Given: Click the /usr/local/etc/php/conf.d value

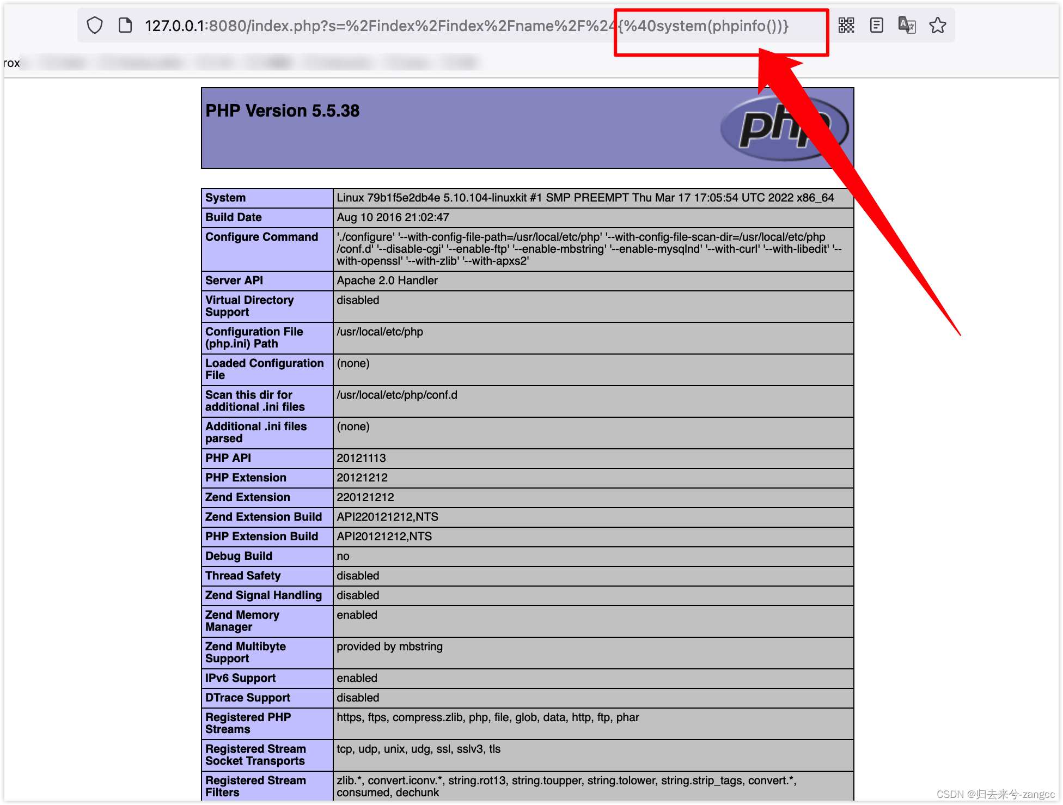Looking at the screenshot, I should tap(397, 395).
